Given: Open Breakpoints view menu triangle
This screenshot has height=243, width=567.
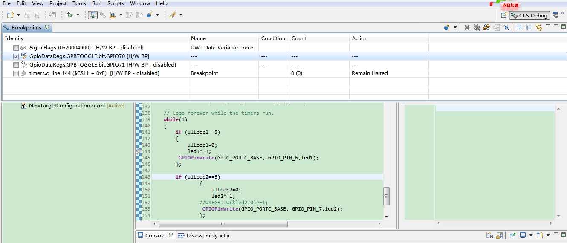Looking at the screenshot, I should pos(548,26).
